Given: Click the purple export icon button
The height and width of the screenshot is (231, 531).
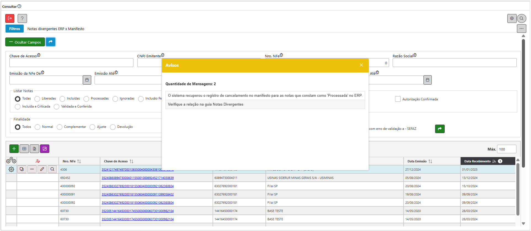Looking at the screenshot, I should pos(45,149).
